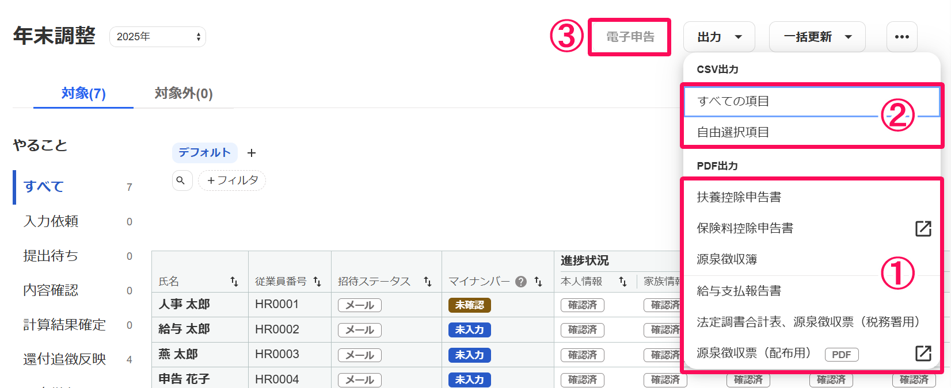This screenshot has width=951, height=388.
Task: Open employee 人事 太郎
Action: pyautogui.click(x=184, y=304)
